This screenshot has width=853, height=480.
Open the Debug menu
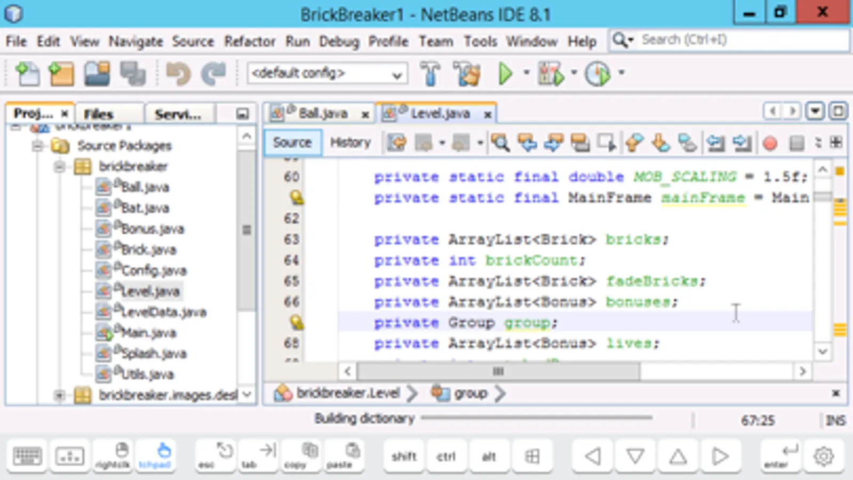(339, 42)
